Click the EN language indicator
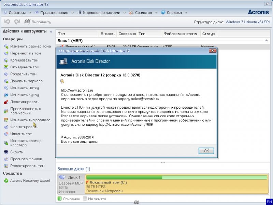273x205 pixels. pos(269,202)
